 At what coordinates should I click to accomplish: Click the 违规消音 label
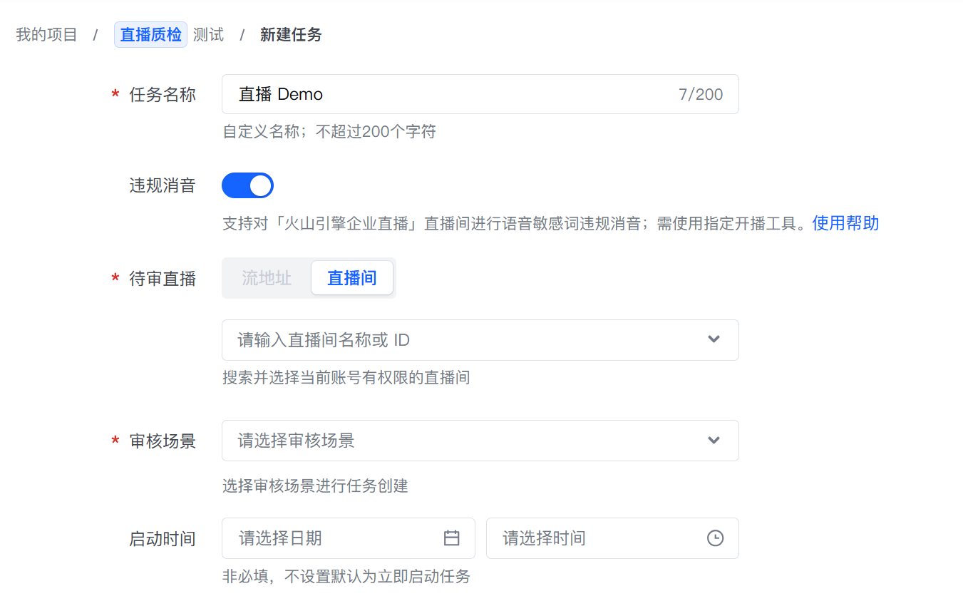[163, 186]
